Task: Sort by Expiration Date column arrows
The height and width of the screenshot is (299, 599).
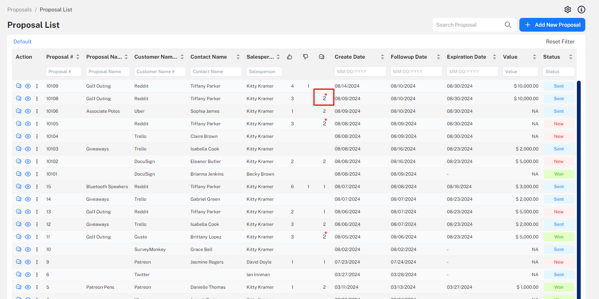Action: pyautogui.click(x=495, y=57)
